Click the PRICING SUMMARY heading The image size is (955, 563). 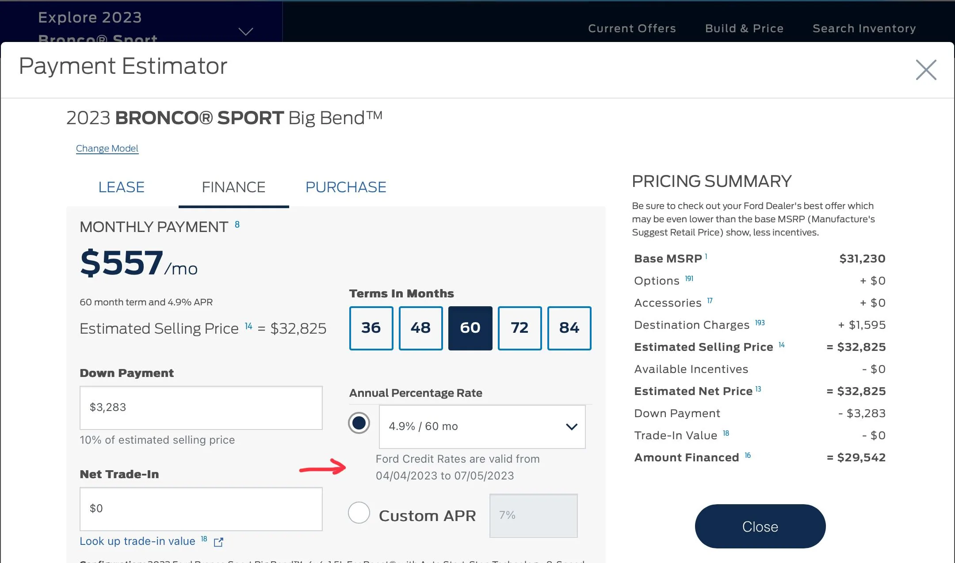pos(711,181)
